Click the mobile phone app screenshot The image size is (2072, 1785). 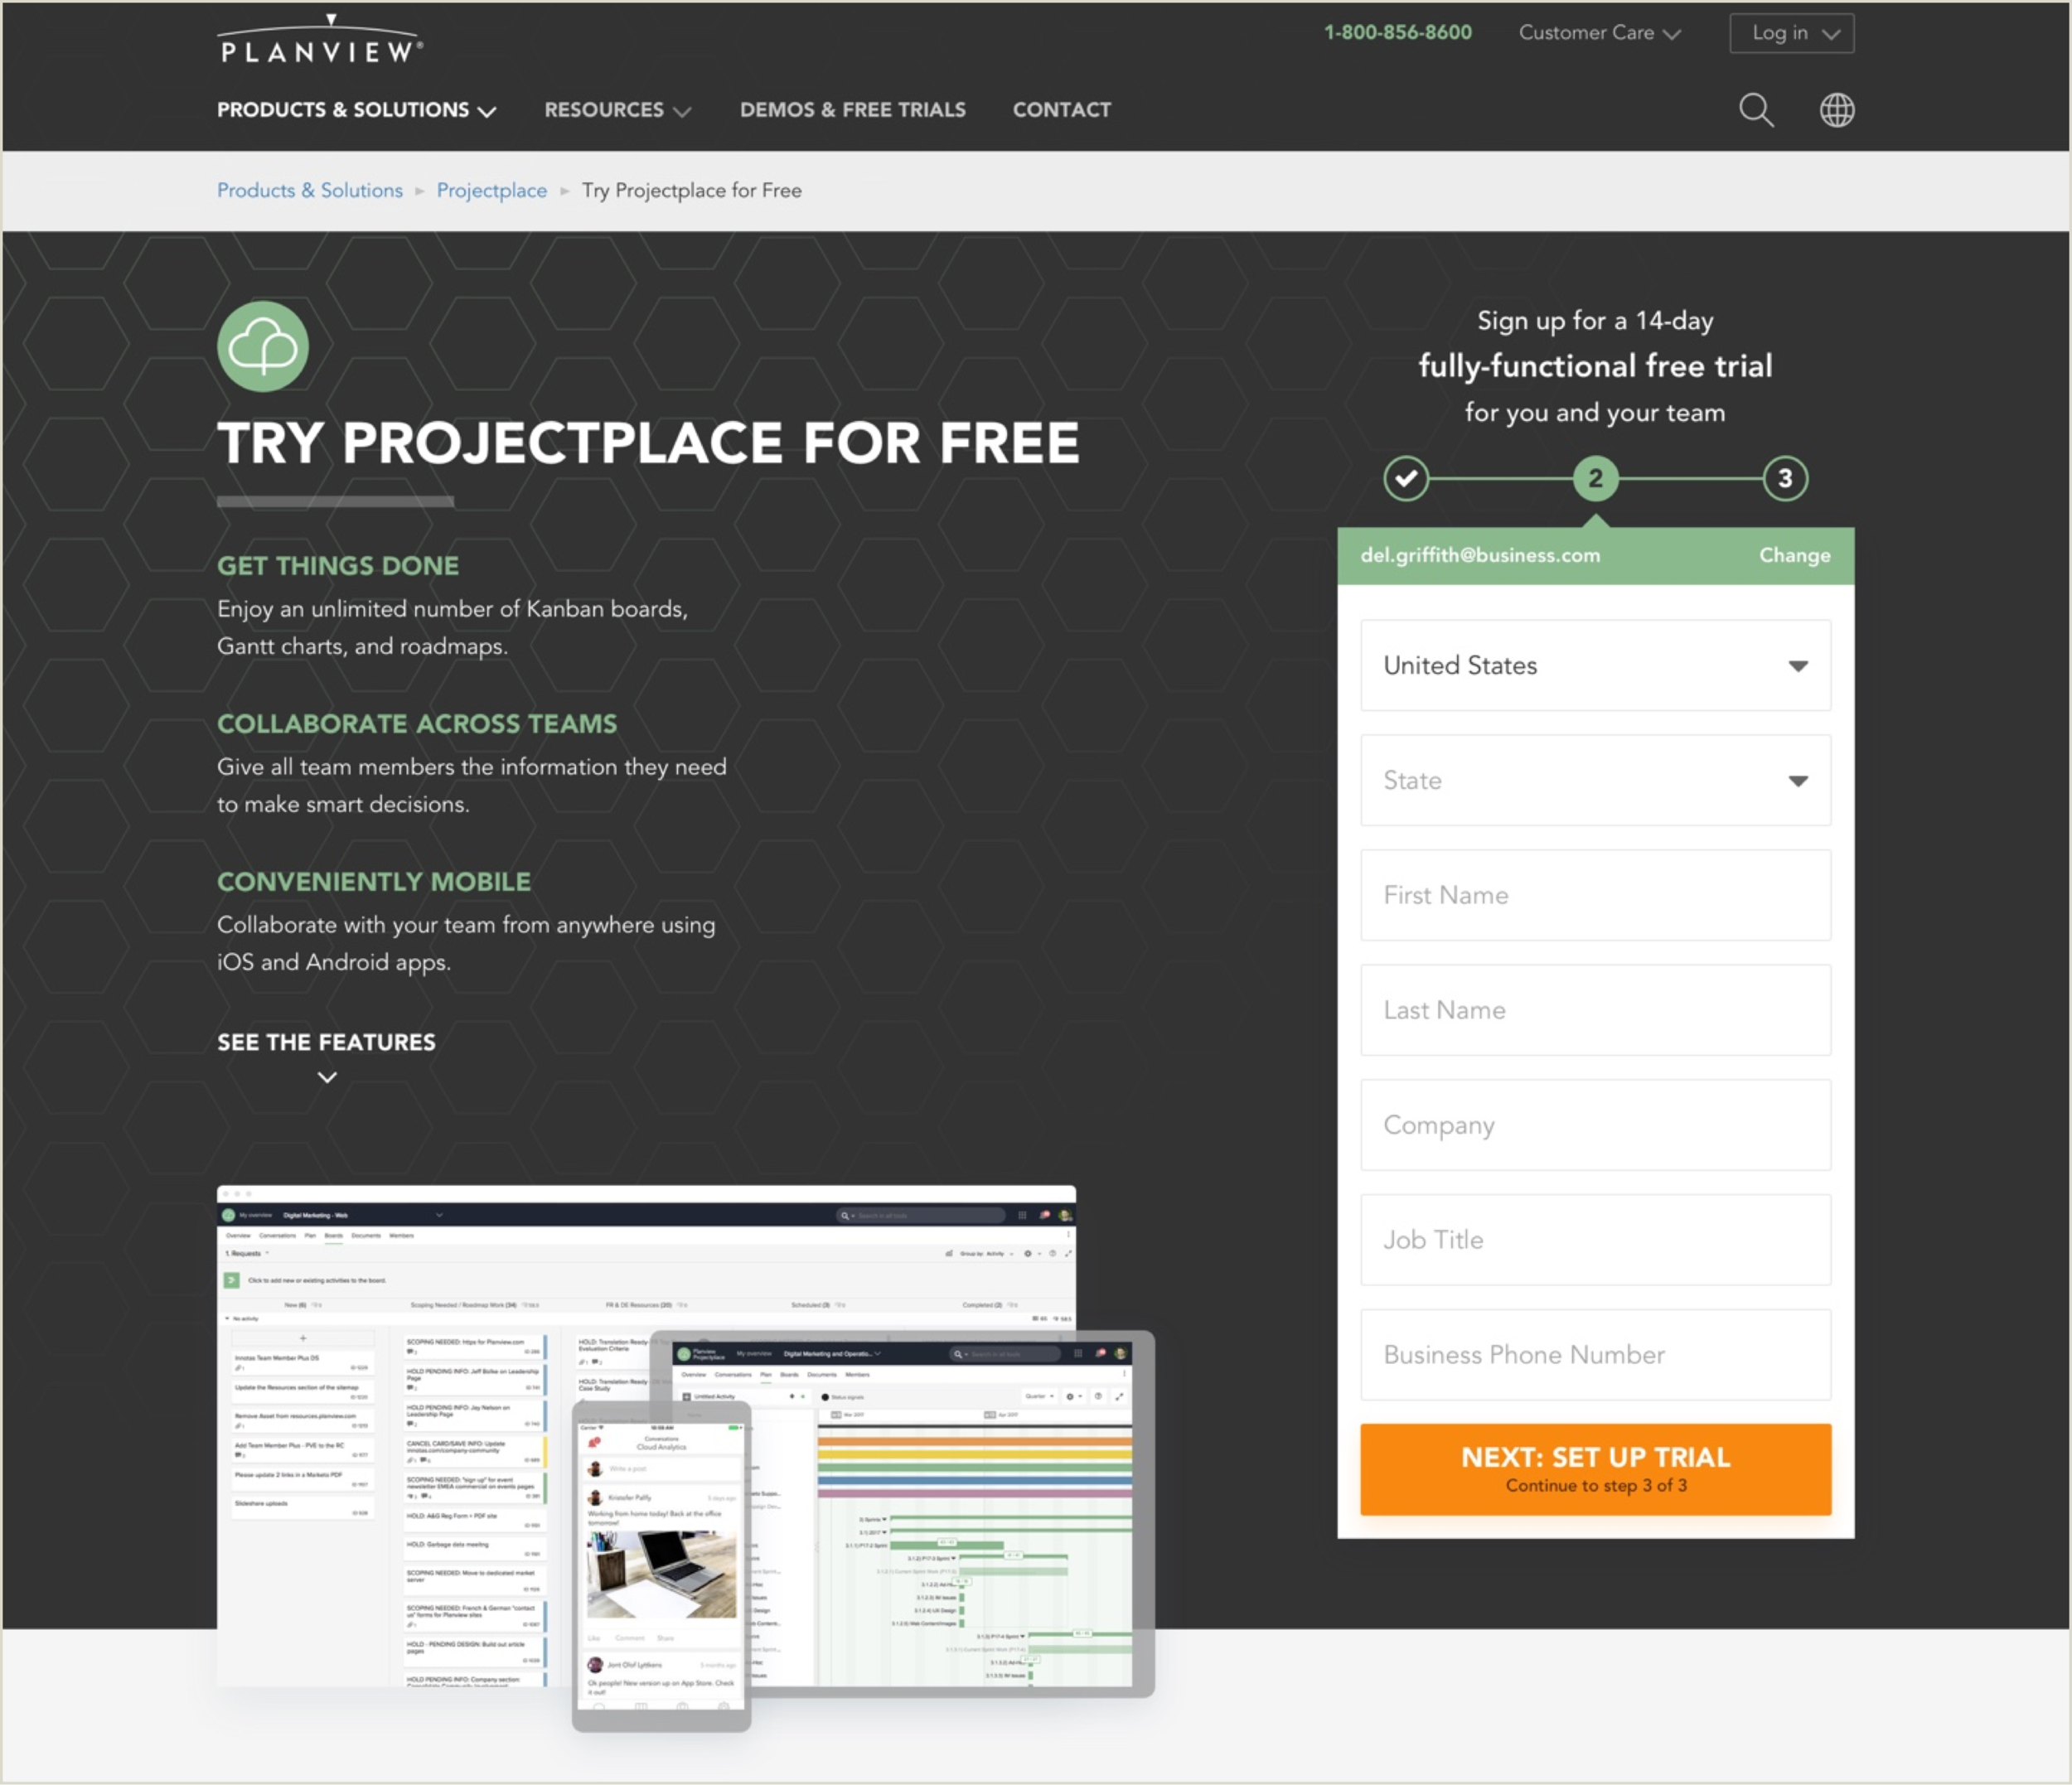tap(661, 1566)
